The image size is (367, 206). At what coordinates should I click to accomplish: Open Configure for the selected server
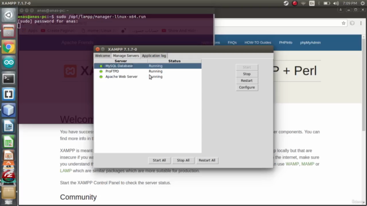247,88
